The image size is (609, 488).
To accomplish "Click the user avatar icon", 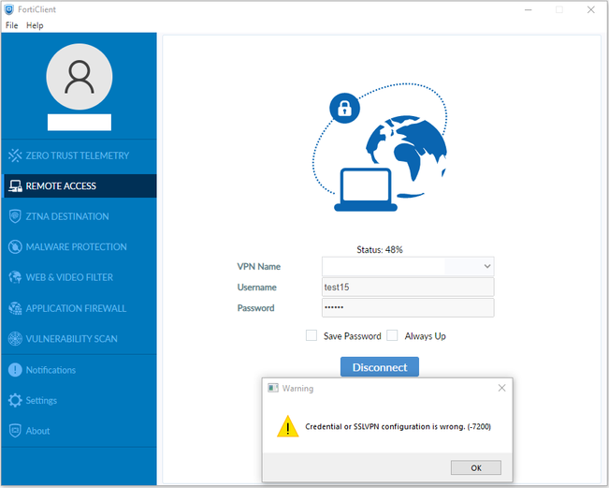I will coord(80,77).
